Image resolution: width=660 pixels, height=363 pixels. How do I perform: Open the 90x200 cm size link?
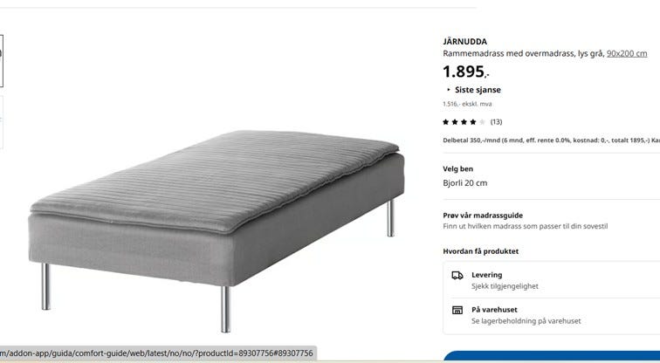[x=627, y=53]
